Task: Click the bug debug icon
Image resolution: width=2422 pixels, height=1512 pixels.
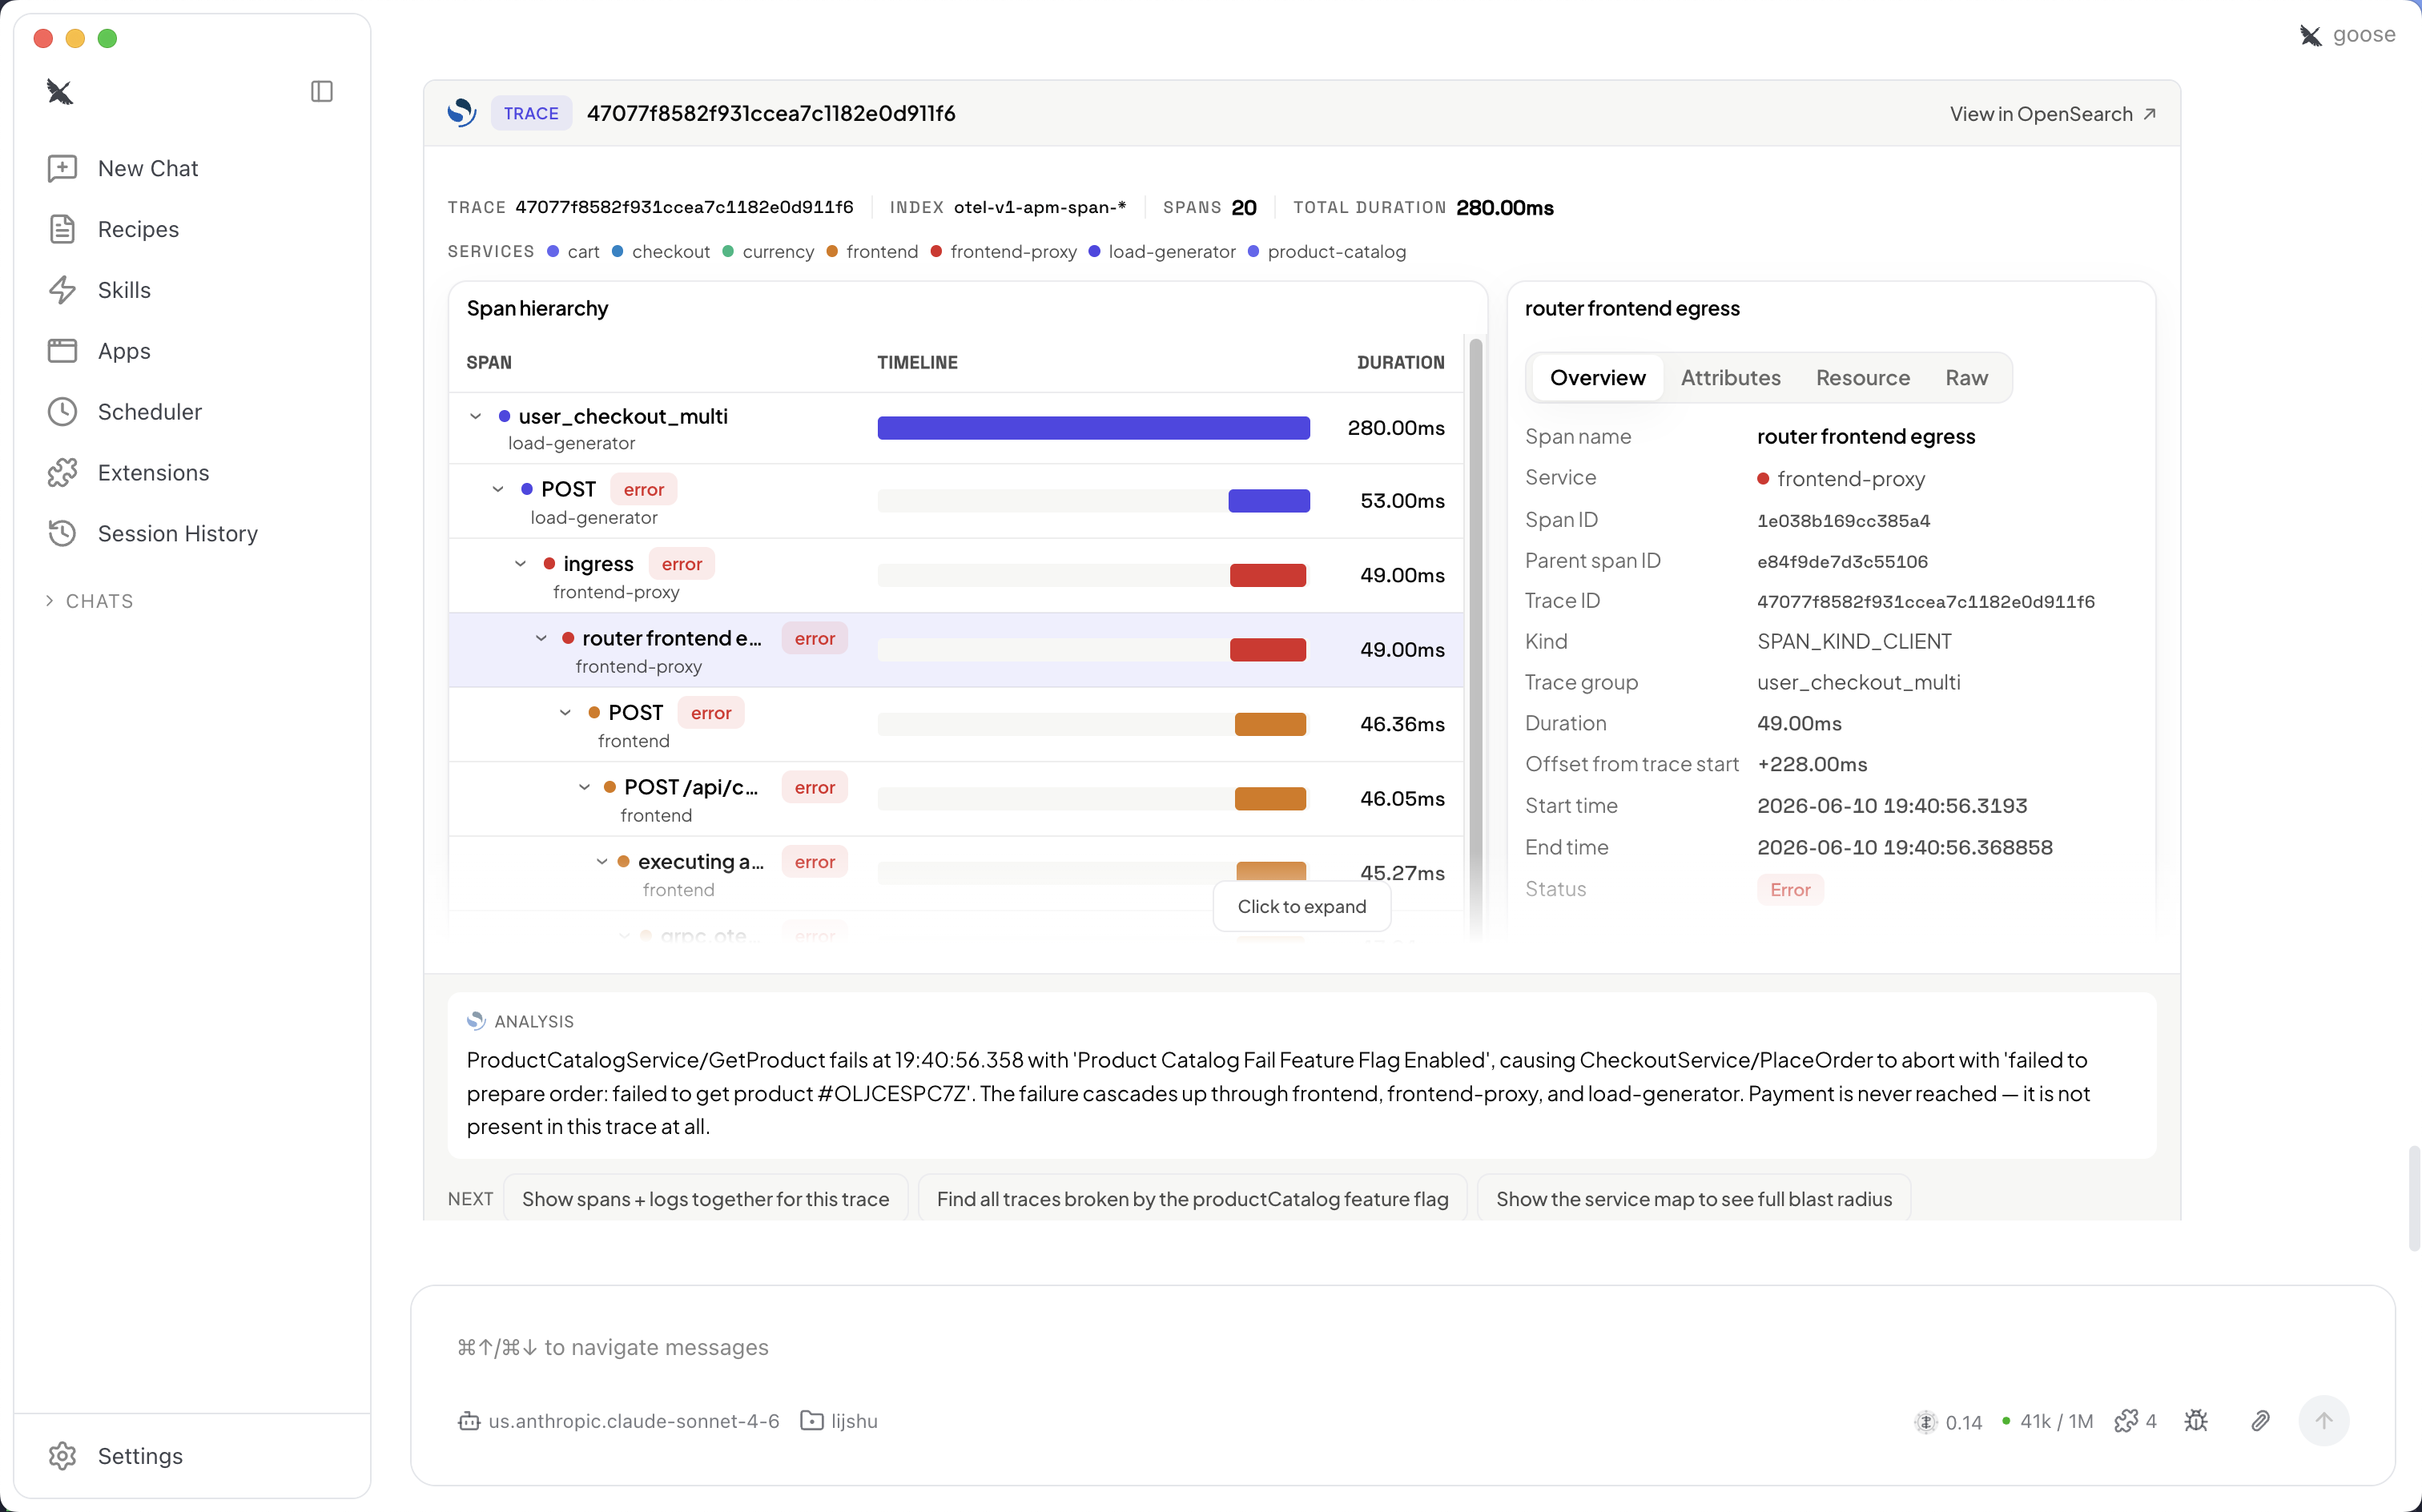Action: tap(2196, 1420)
